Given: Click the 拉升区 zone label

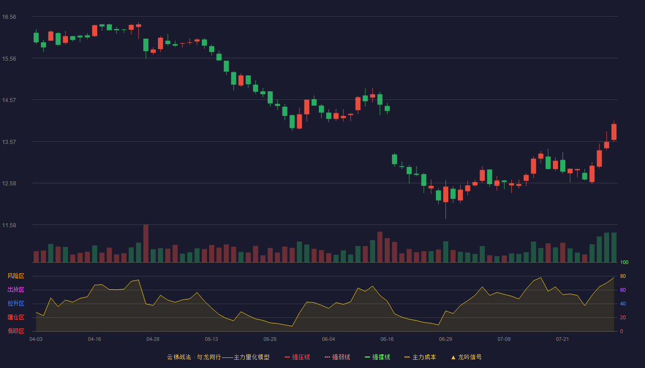Looking at the screenshot, I should (16, 304).
